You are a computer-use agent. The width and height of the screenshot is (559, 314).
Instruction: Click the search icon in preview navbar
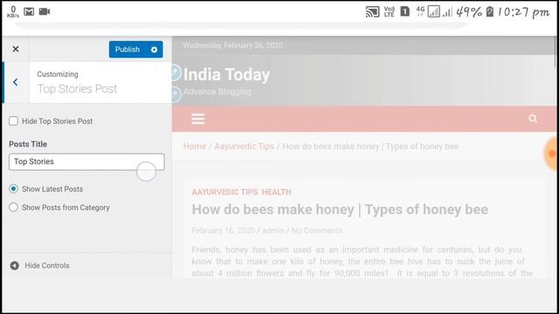[533, 119]
